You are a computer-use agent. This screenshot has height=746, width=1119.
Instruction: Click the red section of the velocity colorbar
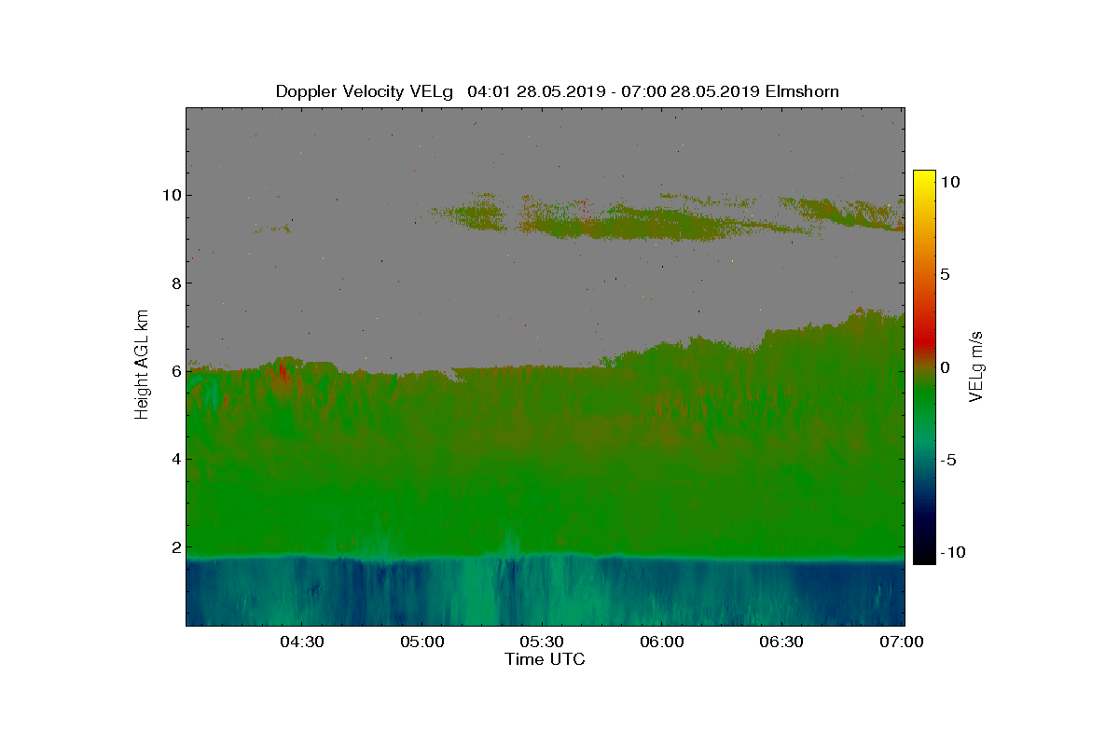[x=924, y=340]
